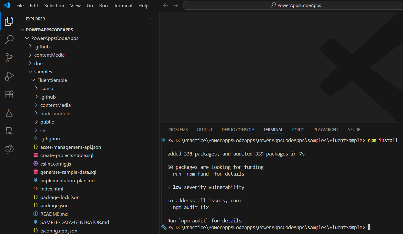The image size is (403, 234).
Task: Open the Source Control view
Action: 9,58
